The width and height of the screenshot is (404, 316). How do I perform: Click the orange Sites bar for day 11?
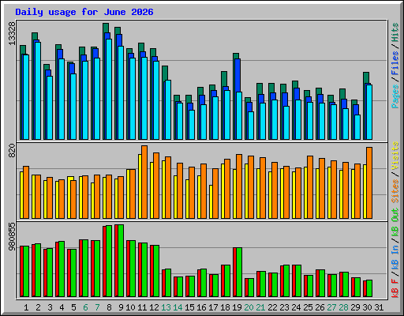(144, 182)
